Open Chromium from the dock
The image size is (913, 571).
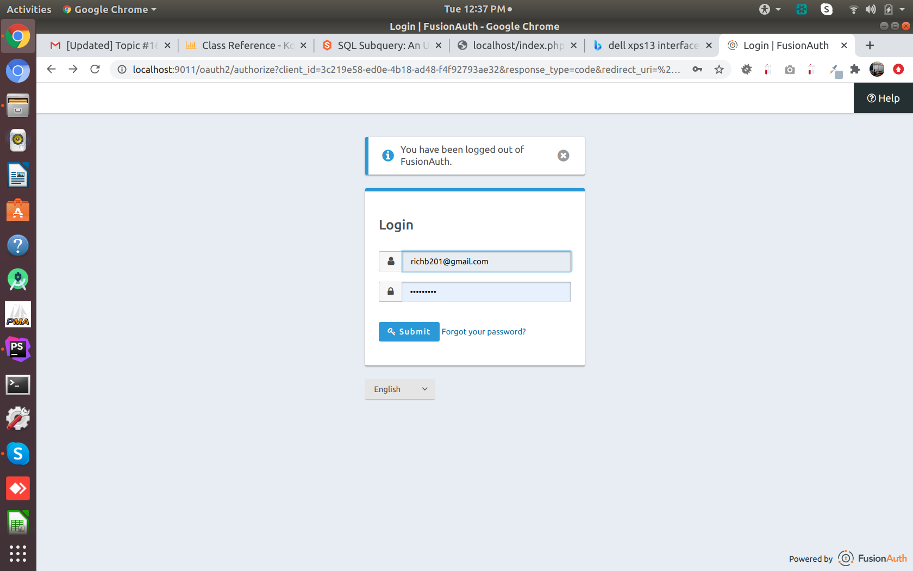(x=18, y=71)
